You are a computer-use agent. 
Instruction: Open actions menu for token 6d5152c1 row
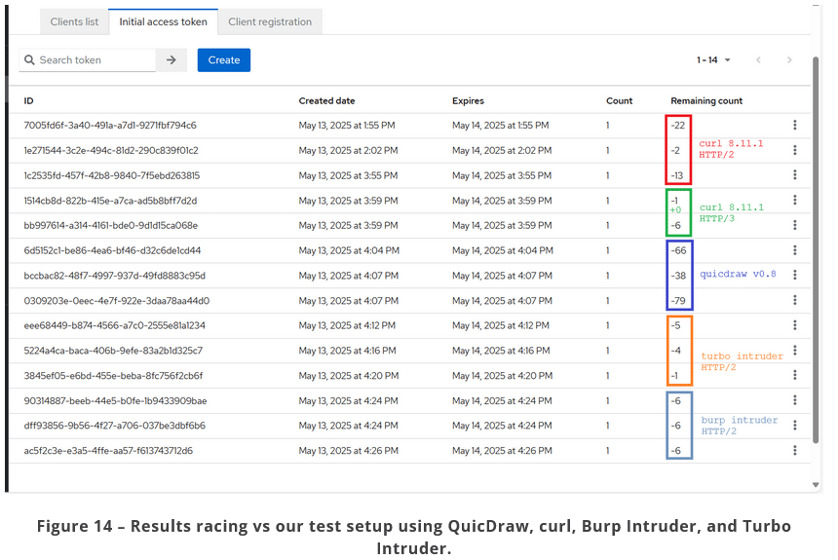(795, 250)
